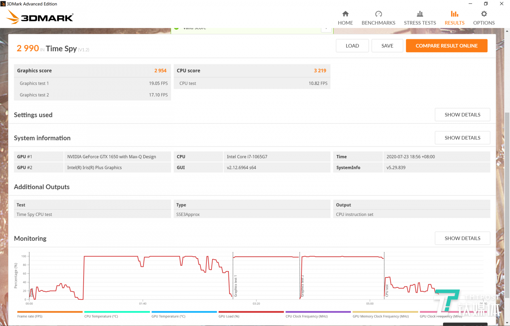Image resolution: width=510 pixels, height=326 pixels.
Task: Toggle GPU Load (%) legend series
Action: click(229, 316)
